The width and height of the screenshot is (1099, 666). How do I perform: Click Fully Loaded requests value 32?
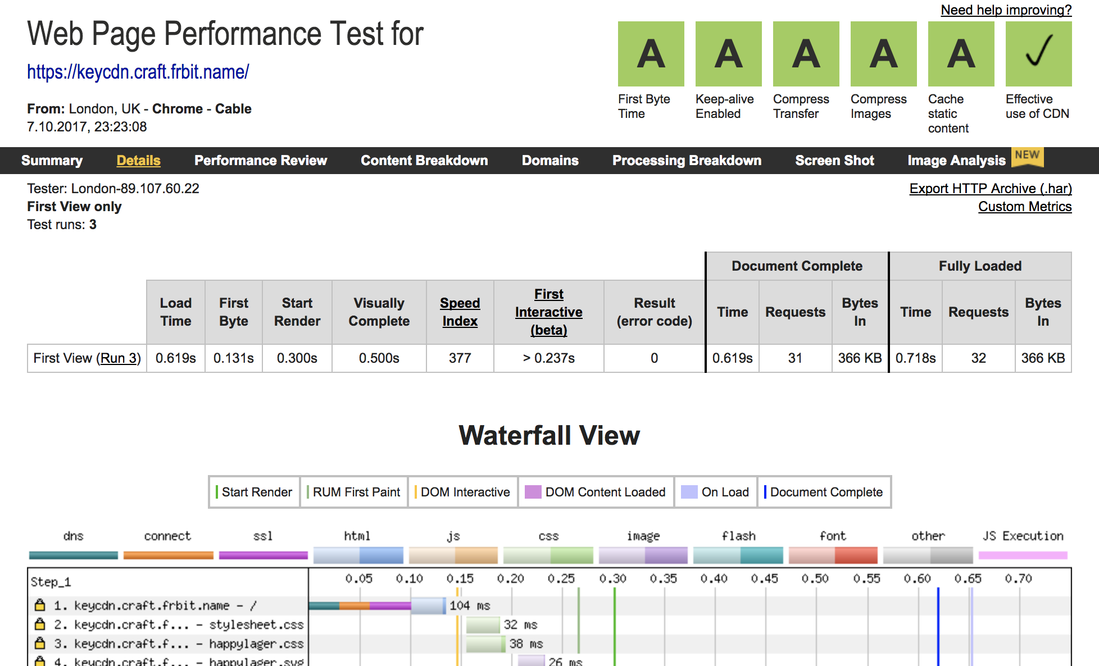pyautogui.click(x=979, y=358)
